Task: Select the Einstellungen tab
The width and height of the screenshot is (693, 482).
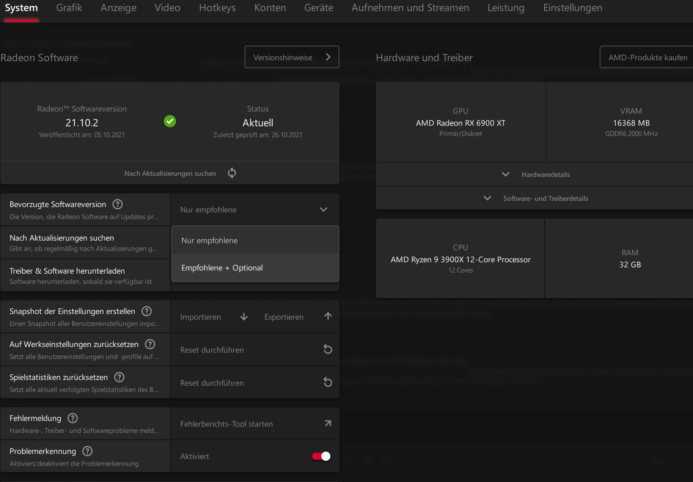Action: 573,8
